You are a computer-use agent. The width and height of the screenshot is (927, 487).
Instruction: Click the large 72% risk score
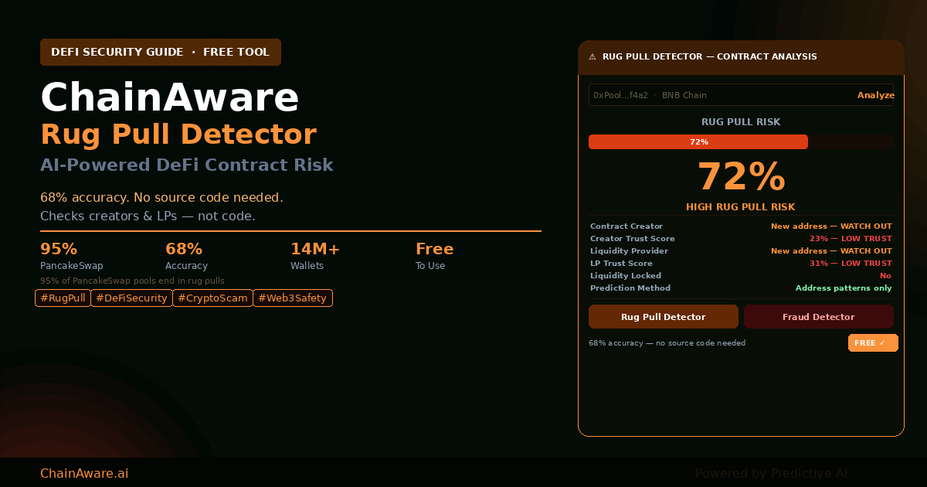741,177
